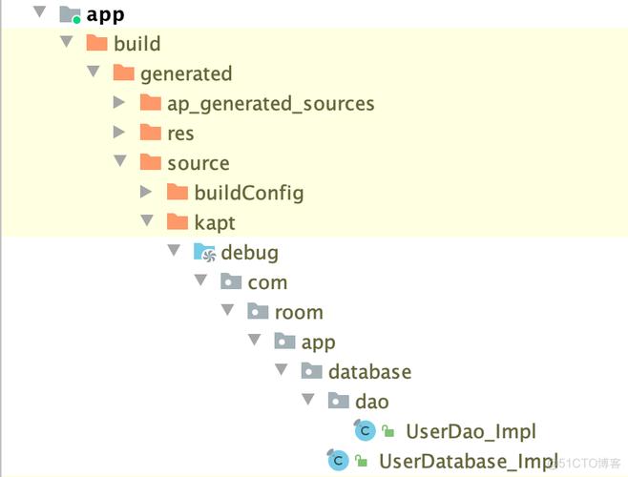The image size is (628, 477).
Task: Click the database package folder icon
Action: pos(311,371)
